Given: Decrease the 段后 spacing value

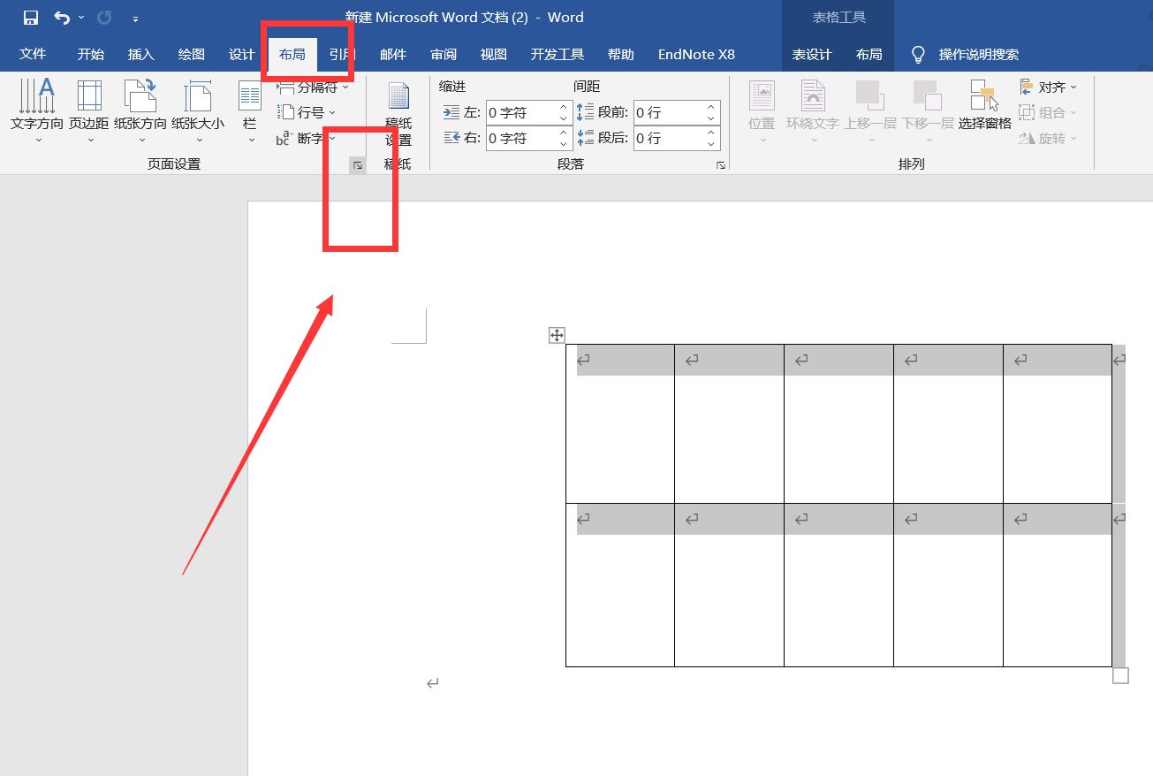Looking at the screenshot, I should tap(711, 144).
